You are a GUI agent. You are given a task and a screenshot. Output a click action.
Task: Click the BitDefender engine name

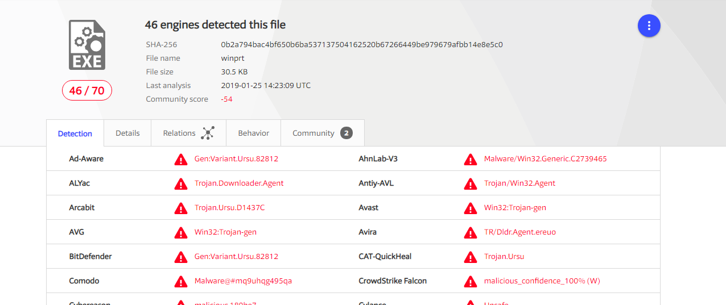pyautogui.click(x=90, y=257)
